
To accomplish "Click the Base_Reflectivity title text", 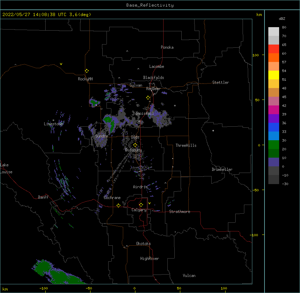I will (150, 5).
